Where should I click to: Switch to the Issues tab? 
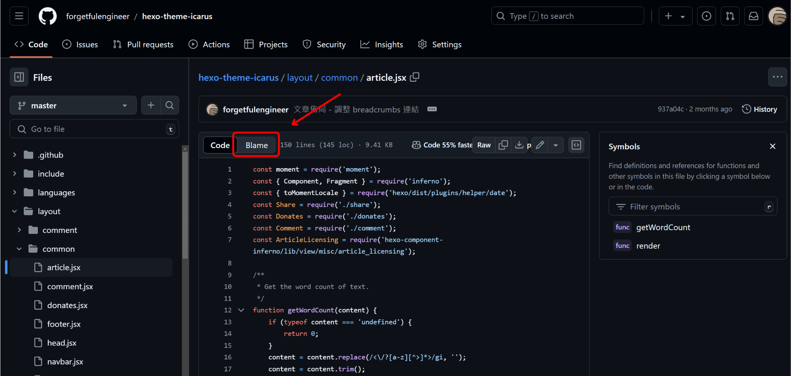(80, 44)
